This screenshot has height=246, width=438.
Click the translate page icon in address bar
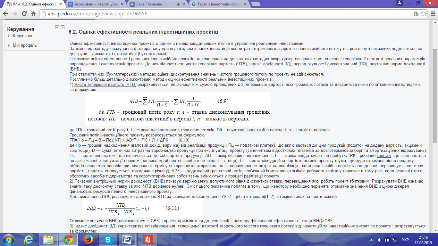[x=416, y=14]
